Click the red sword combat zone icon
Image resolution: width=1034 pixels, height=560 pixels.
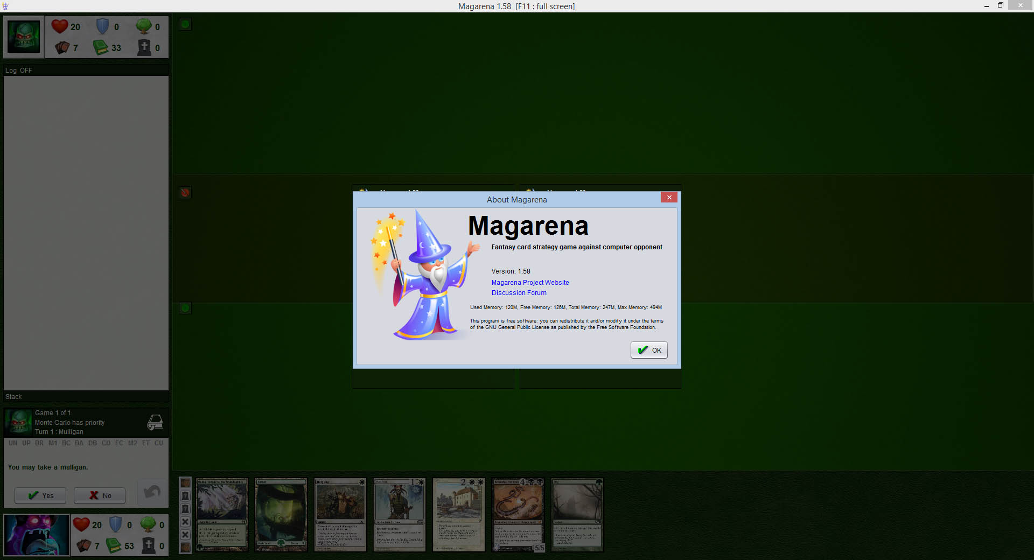(185, 193)
